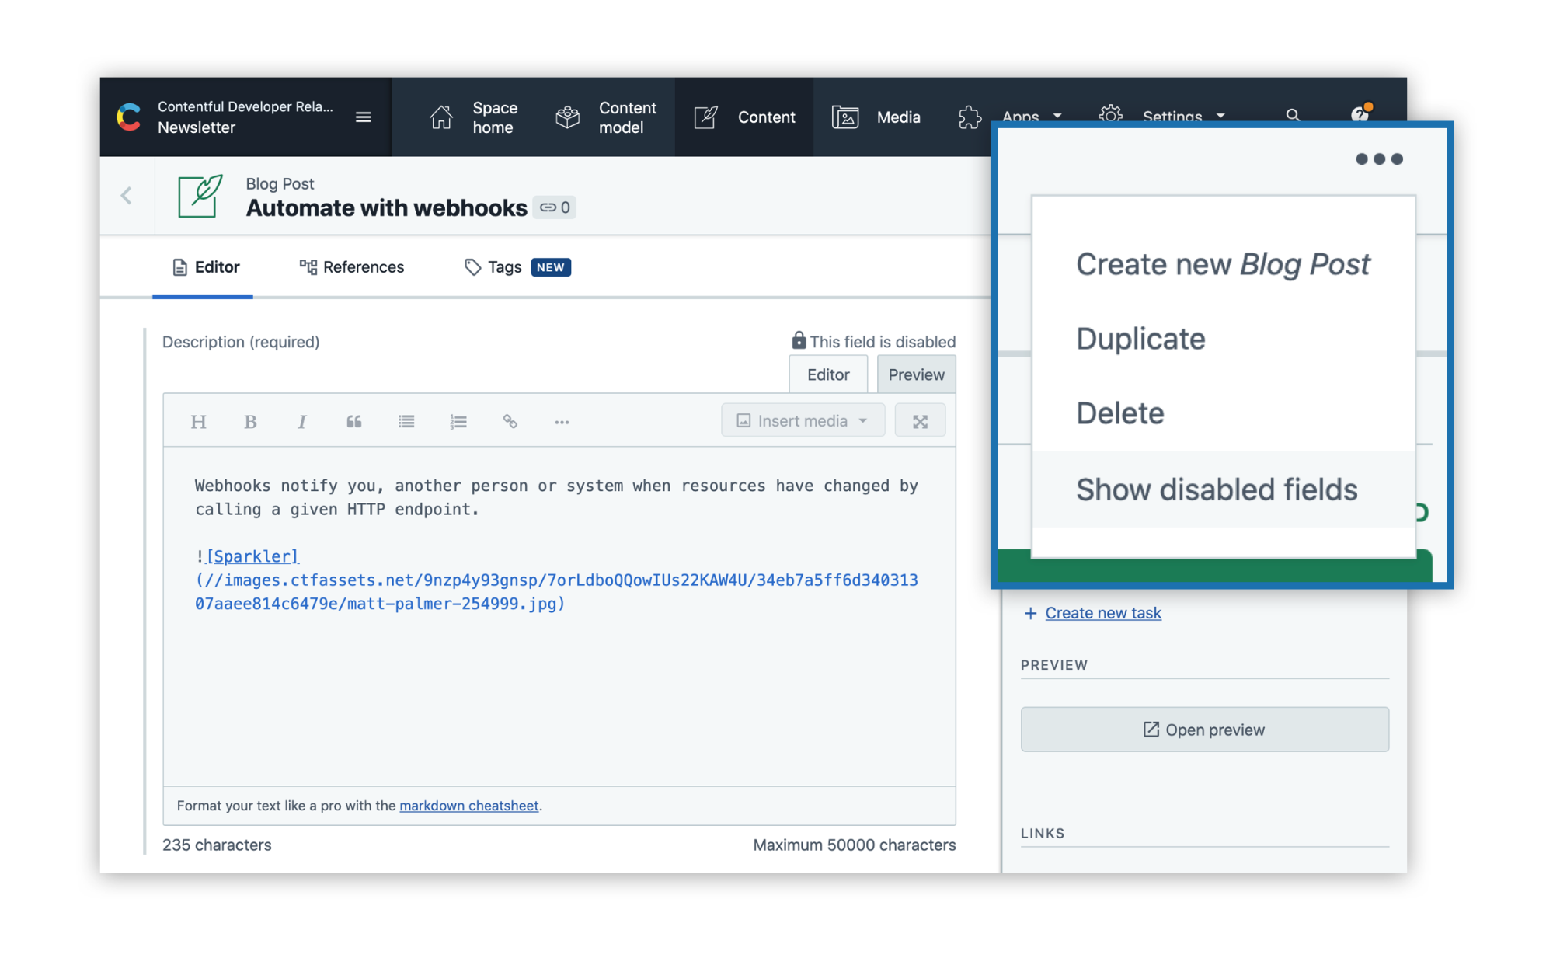The image size is (1553, 958).
Task: Insert a hyperlink using the link icon
Action: tap(510, 421)
